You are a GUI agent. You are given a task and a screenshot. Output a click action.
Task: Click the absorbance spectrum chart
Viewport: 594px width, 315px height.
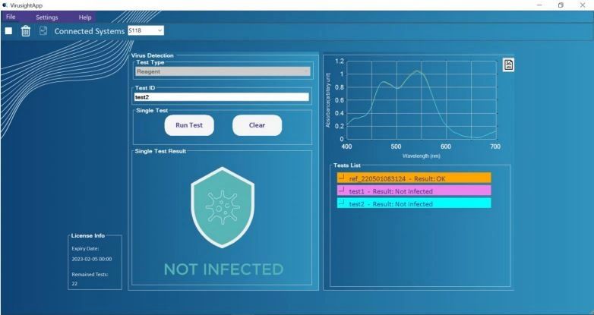click(422, 100)
